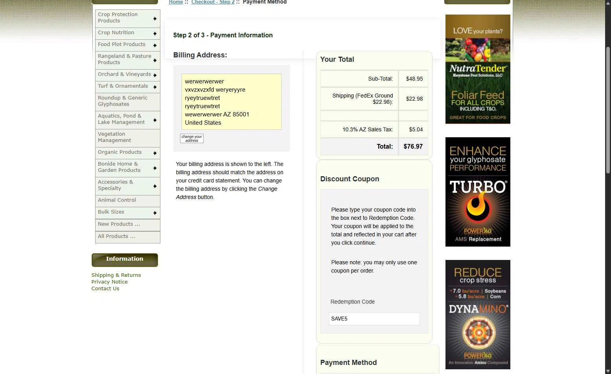Viewport: 611px width, 374px height.
Task: Expand Rangeland & Pasture Products arrow
Action: tap(155, 60)
